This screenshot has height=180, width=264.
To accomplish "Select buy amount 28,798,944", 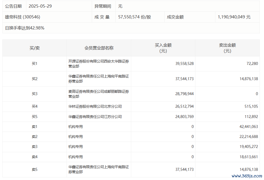I will pyautogui.click(x=185, y=94).
